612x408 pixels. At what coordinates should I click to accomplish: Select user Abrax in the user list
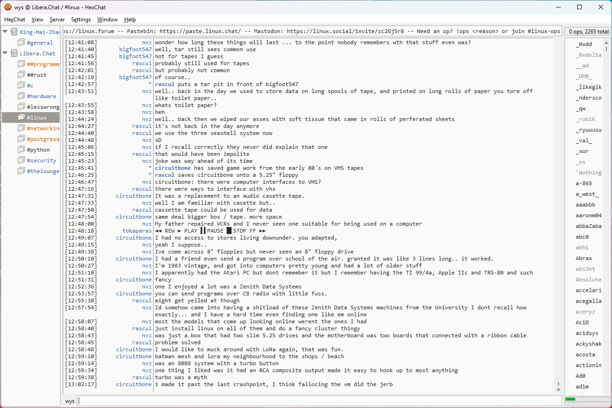[x=584, y=258]
